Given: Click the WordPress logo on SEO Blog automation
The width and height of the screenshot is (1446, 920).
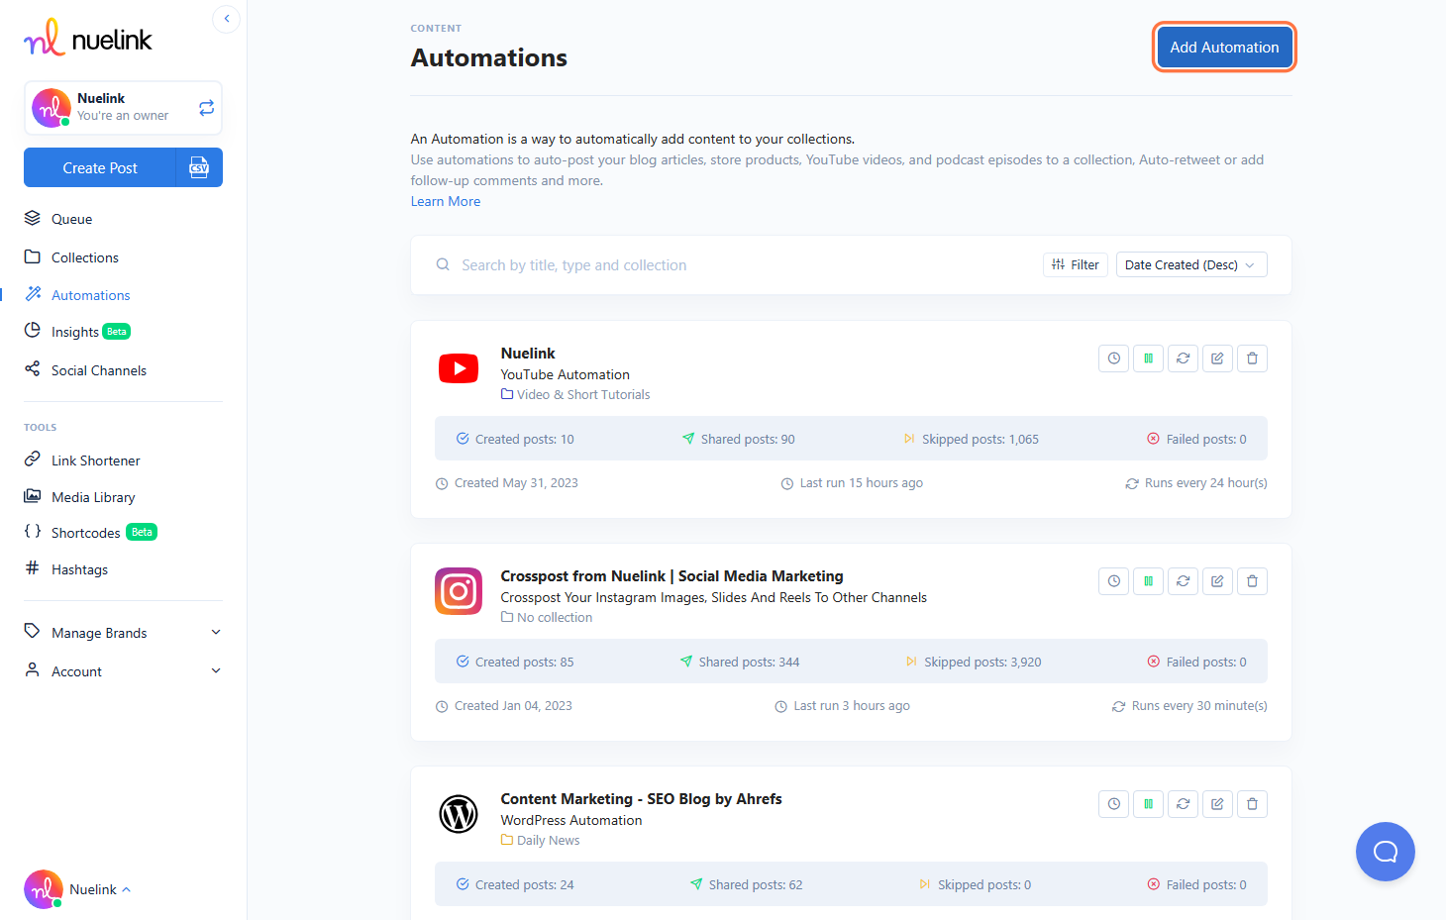Looking at the screenshot, I should tap(459, 814).
